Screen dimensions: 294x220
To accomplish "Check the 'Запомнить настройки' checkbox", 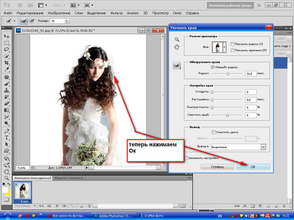I will [x=187, y=158].
